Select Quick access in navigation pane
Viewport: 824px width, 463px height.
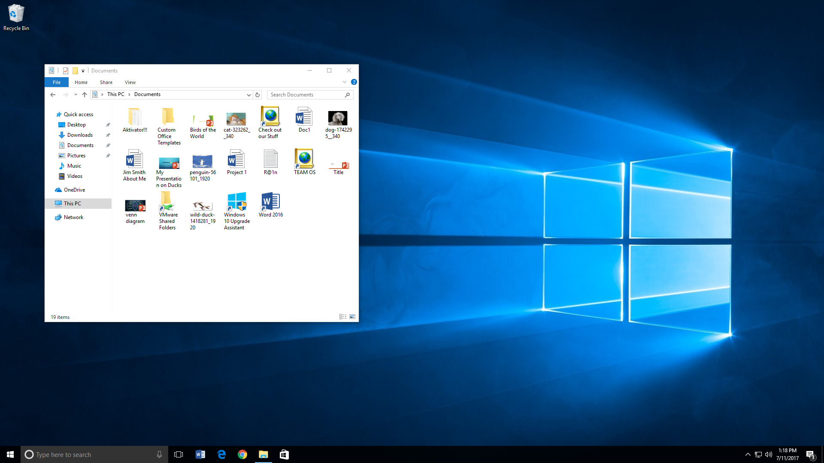[x=78, y=114]
